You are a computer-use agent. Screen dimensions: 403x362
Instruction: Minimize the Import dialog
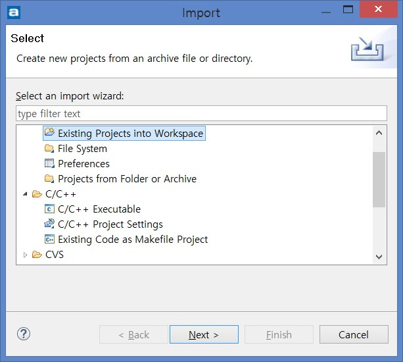326,11
